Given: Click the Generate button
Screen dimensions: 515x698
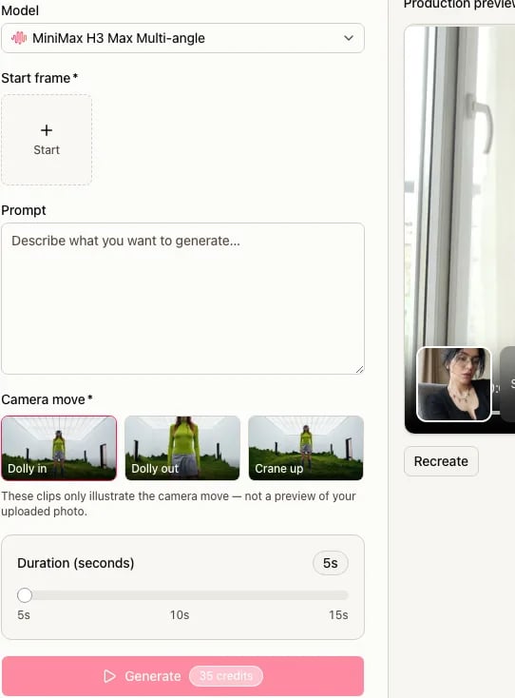Looking at the screenshot, I should click(182, 676).
